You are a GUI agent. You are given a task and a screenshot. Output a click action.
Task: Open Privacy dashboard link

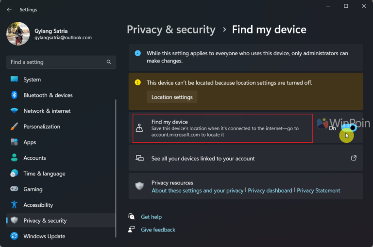270,190
